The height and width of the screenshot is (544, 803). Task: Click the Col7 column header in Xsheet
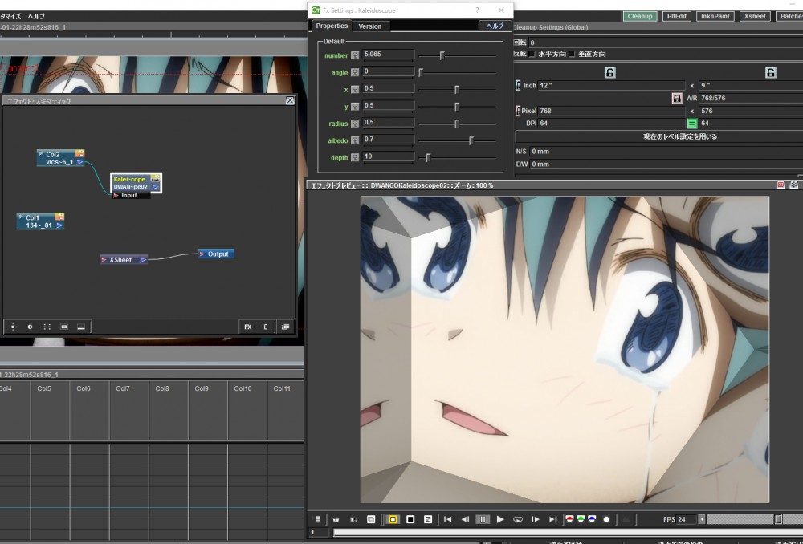click(122, 388)
